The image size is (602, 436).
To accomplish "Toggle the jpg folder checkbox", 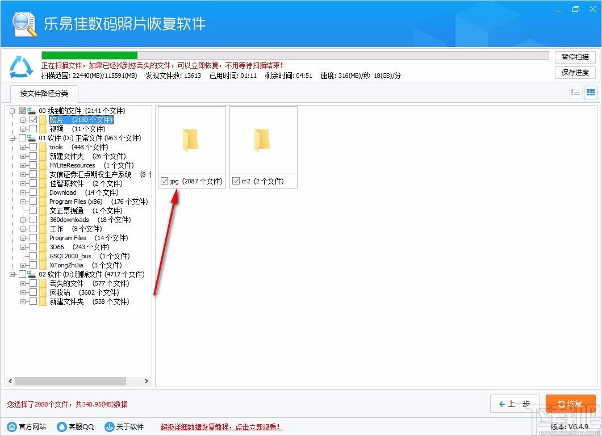I will coord(164,181).
